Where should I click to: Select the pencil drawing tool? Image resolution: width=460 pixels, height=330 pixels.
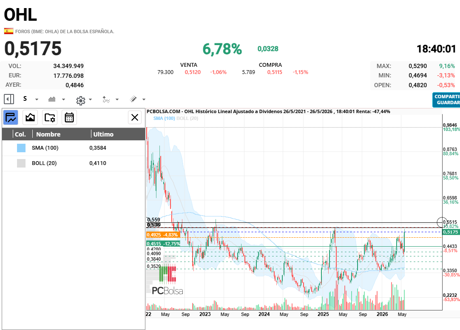click(133, 99)
